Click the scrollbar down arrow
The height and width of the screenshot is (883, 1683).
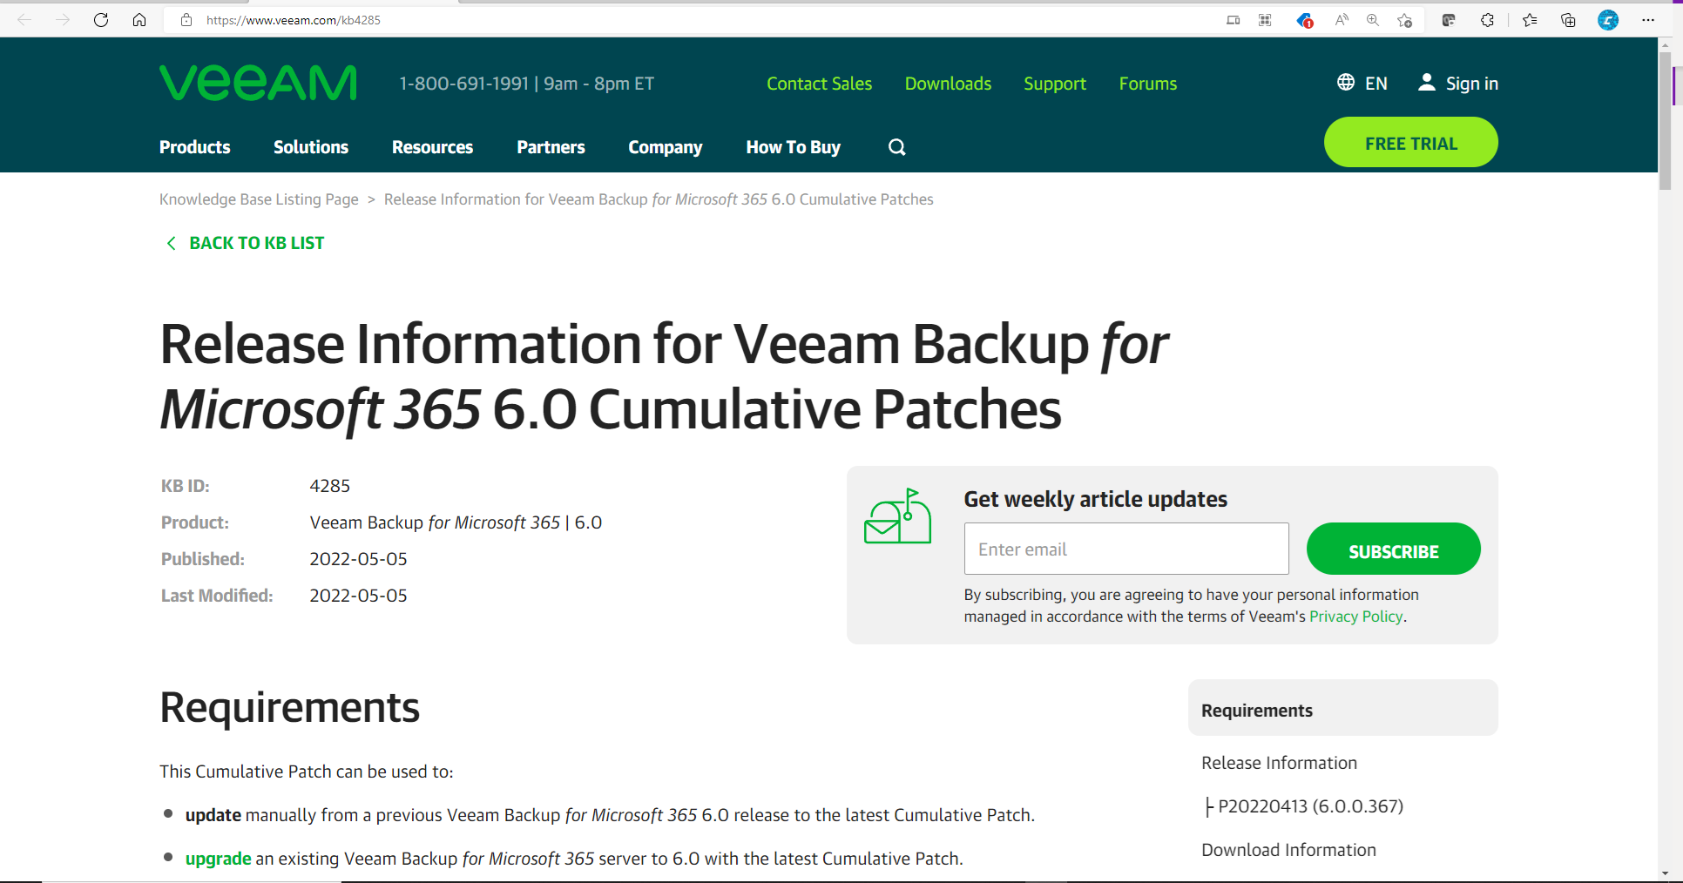click(1665, 873)
